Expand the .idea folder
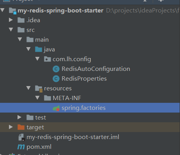This screenshot has height=155, width=180. pos(11,20)
